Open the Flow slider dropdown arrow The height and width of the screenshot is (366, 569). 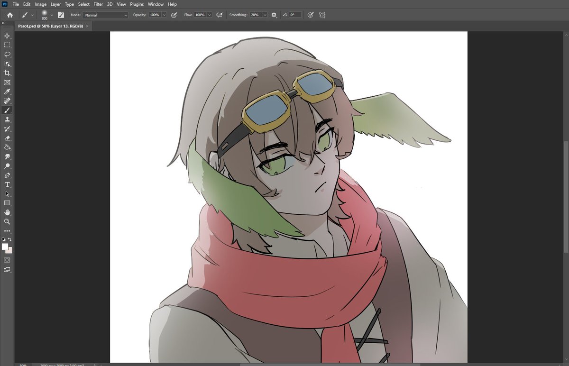click(210, 15)
